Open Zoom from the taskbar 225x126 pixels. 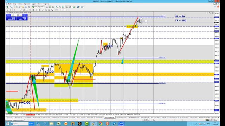click(121, 124)
